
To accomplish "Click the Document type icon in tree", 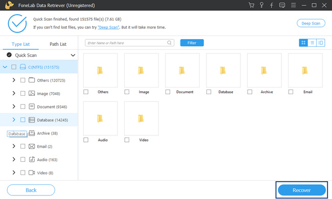I will click(32, 106).
